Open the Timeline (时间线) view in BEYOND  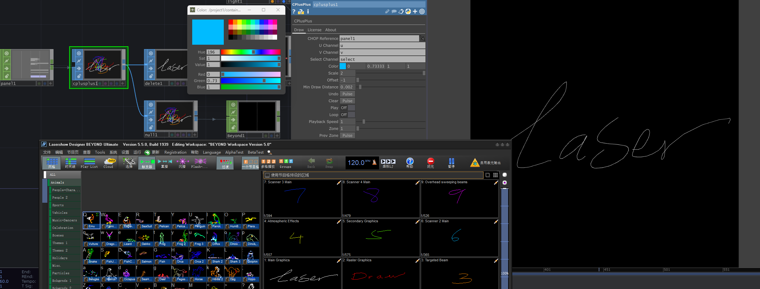70,163
